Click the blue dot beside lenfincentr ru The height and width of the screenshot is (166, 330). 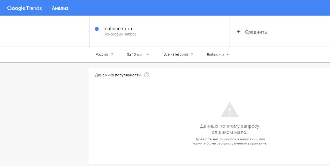pyautogui.click(x=97, y=29)
